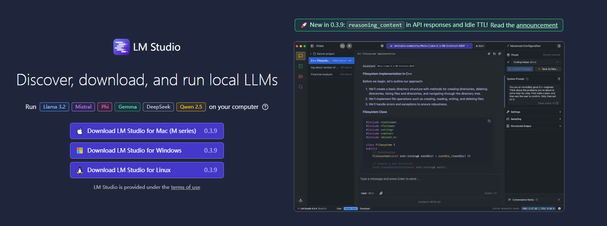Click the middle icon in chat header toolbar
The height and width of the screenshot is (226, 607).
[494, 53]
